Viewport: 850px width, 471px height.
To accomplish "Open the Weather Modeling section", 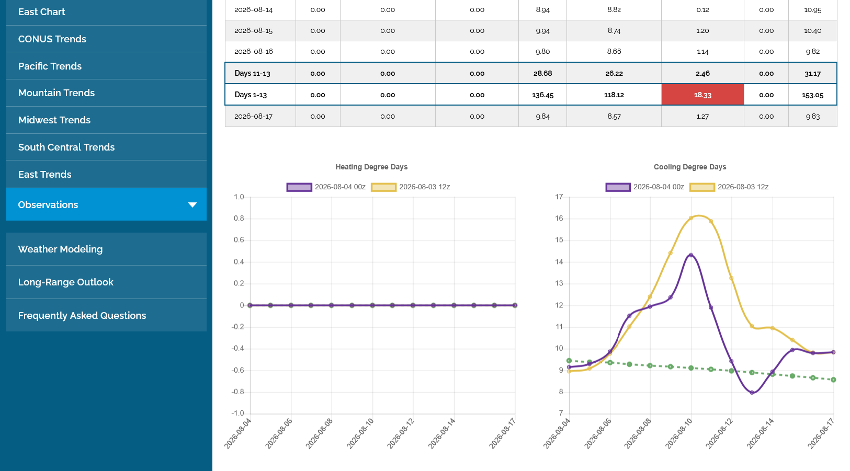I will tap(106, 249).
